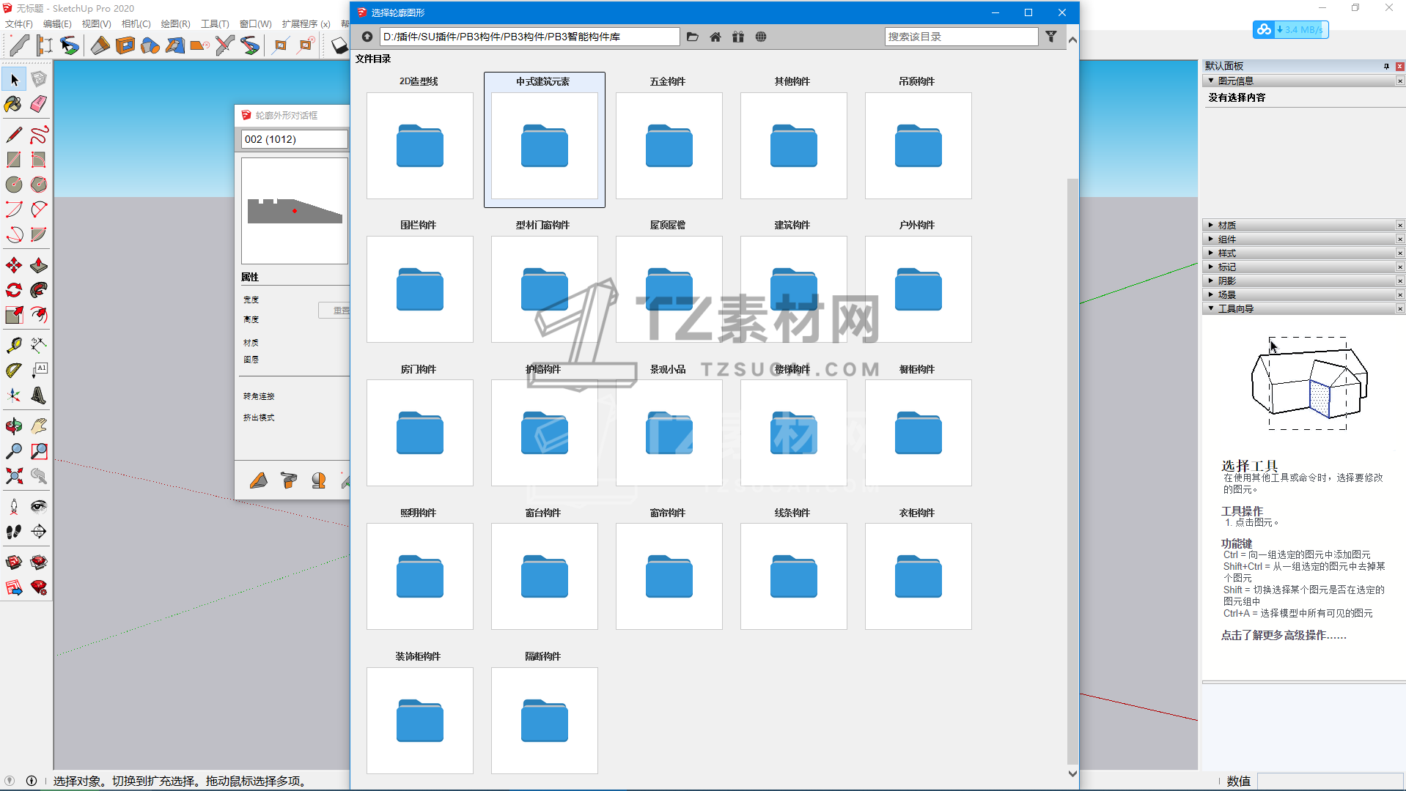Screen dimensions: 1406x791
Task: Select the Rotate tool
Action: tap(14, 290)
